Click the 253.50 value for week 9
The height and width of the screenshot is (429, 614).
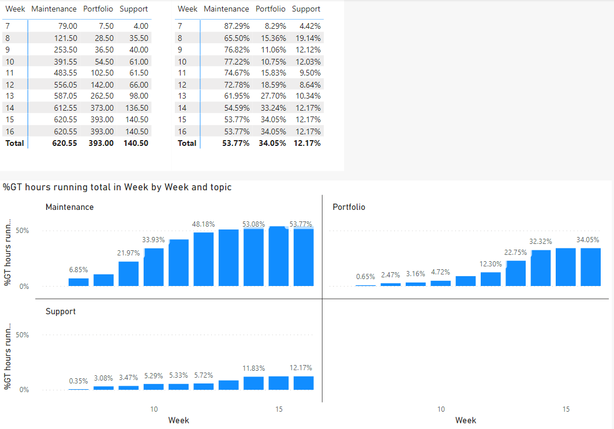[65, 50]
